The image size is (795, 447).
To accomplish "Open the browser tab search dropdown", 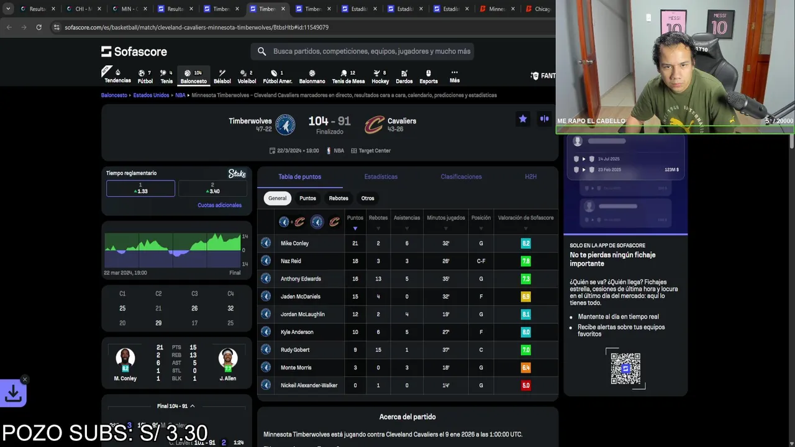I will click(7, 9).
